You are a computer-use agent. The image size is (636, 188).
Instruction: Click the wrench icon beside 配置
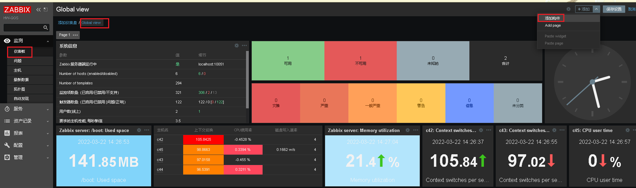tap(7, 145)
